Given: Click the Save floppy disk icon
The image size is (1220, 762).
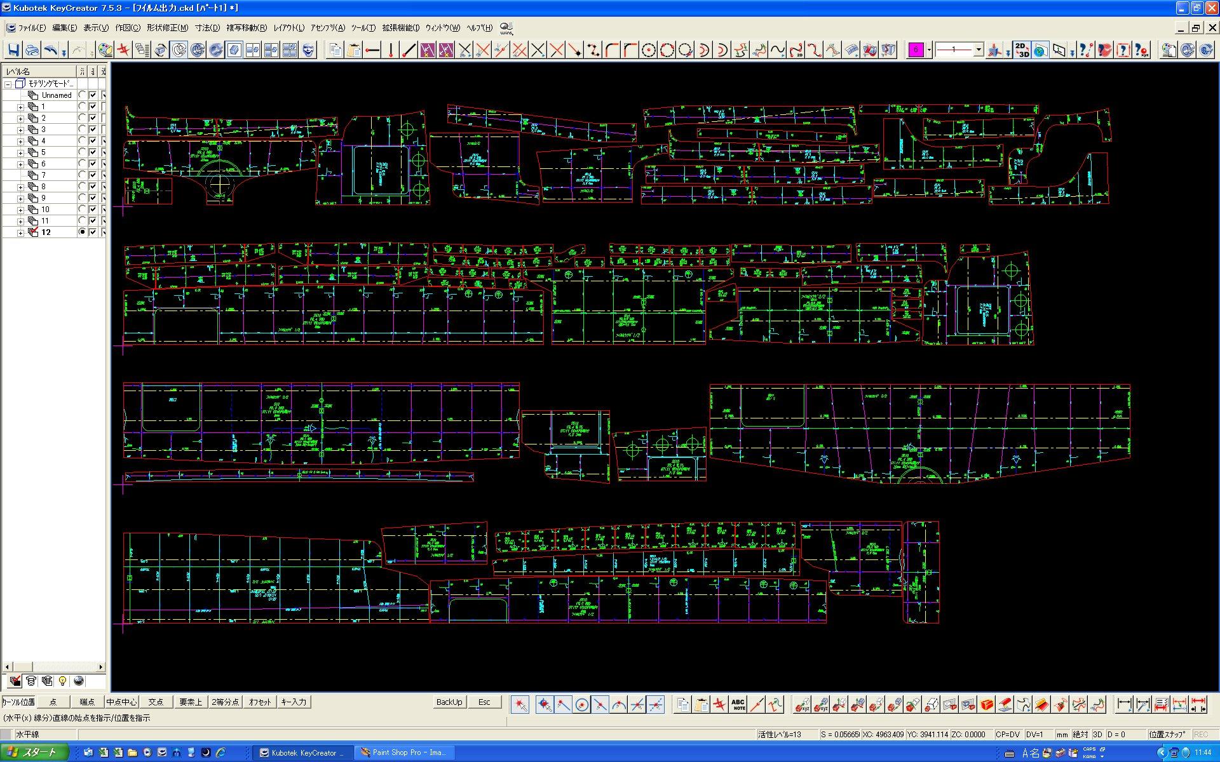Looking at the screenshot, I should coord(13,50).
